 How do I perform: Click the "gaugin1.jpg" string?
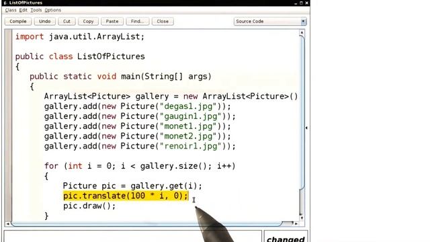tap(191, 116)
